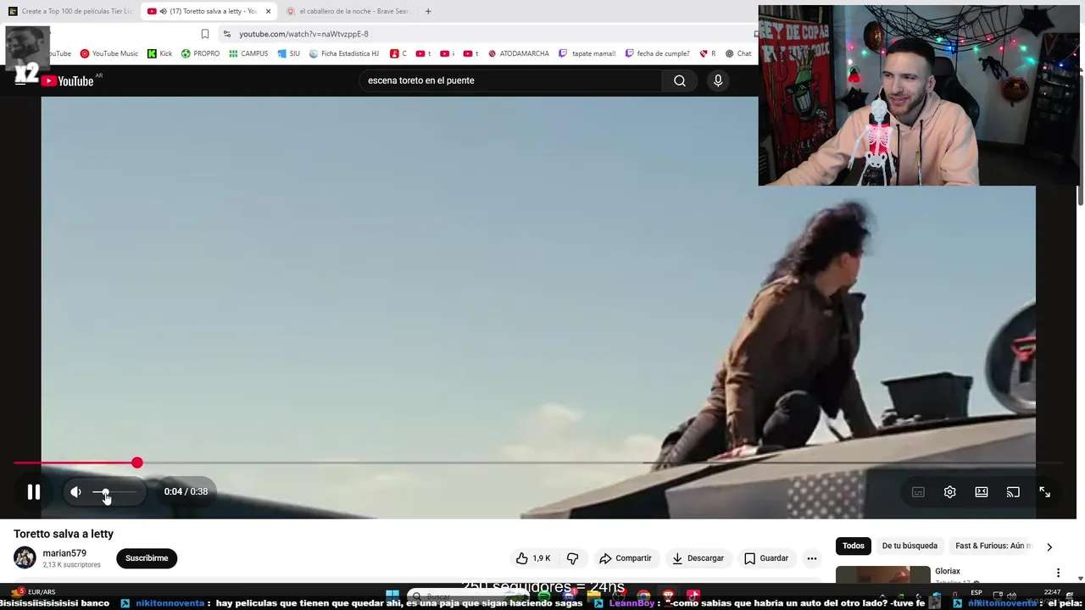
Task: Subscribe with Suscribirme button
Action: tap(147, 558)
